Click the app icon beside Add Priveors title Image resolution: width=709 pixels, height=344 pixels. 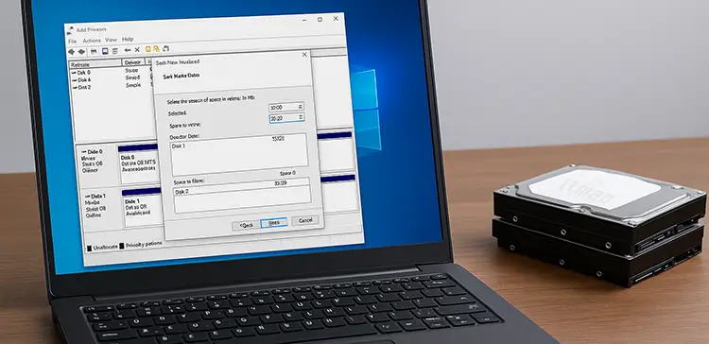tap(70, 31)
